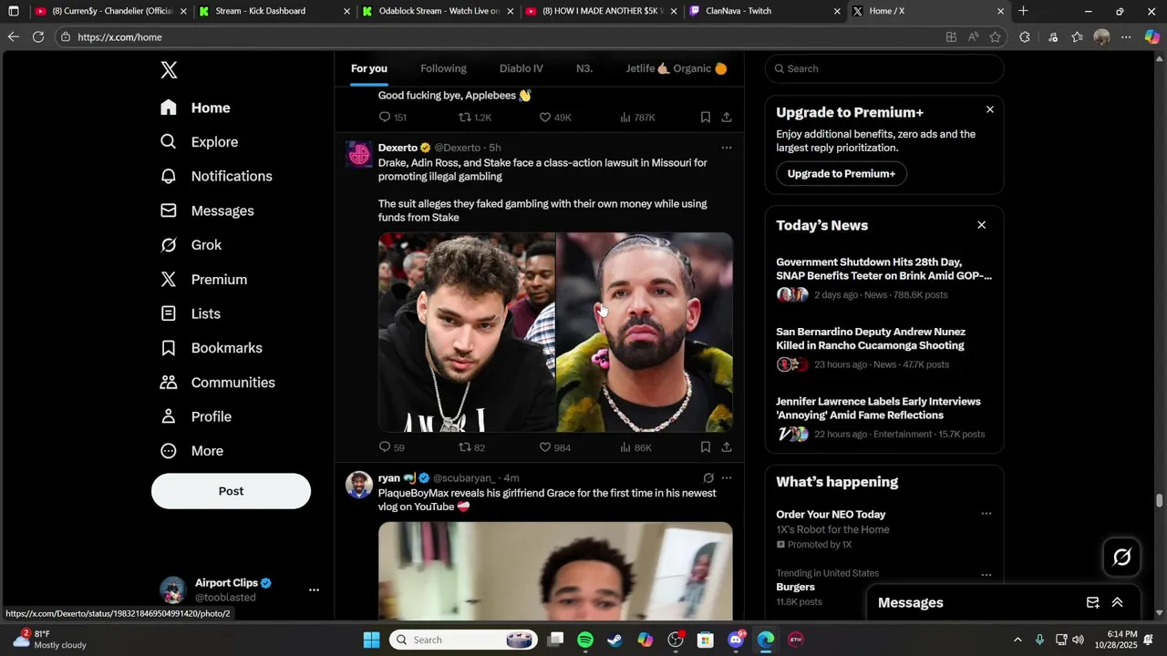
Task: Open the Home navigation item
Action: click(195, 108)
